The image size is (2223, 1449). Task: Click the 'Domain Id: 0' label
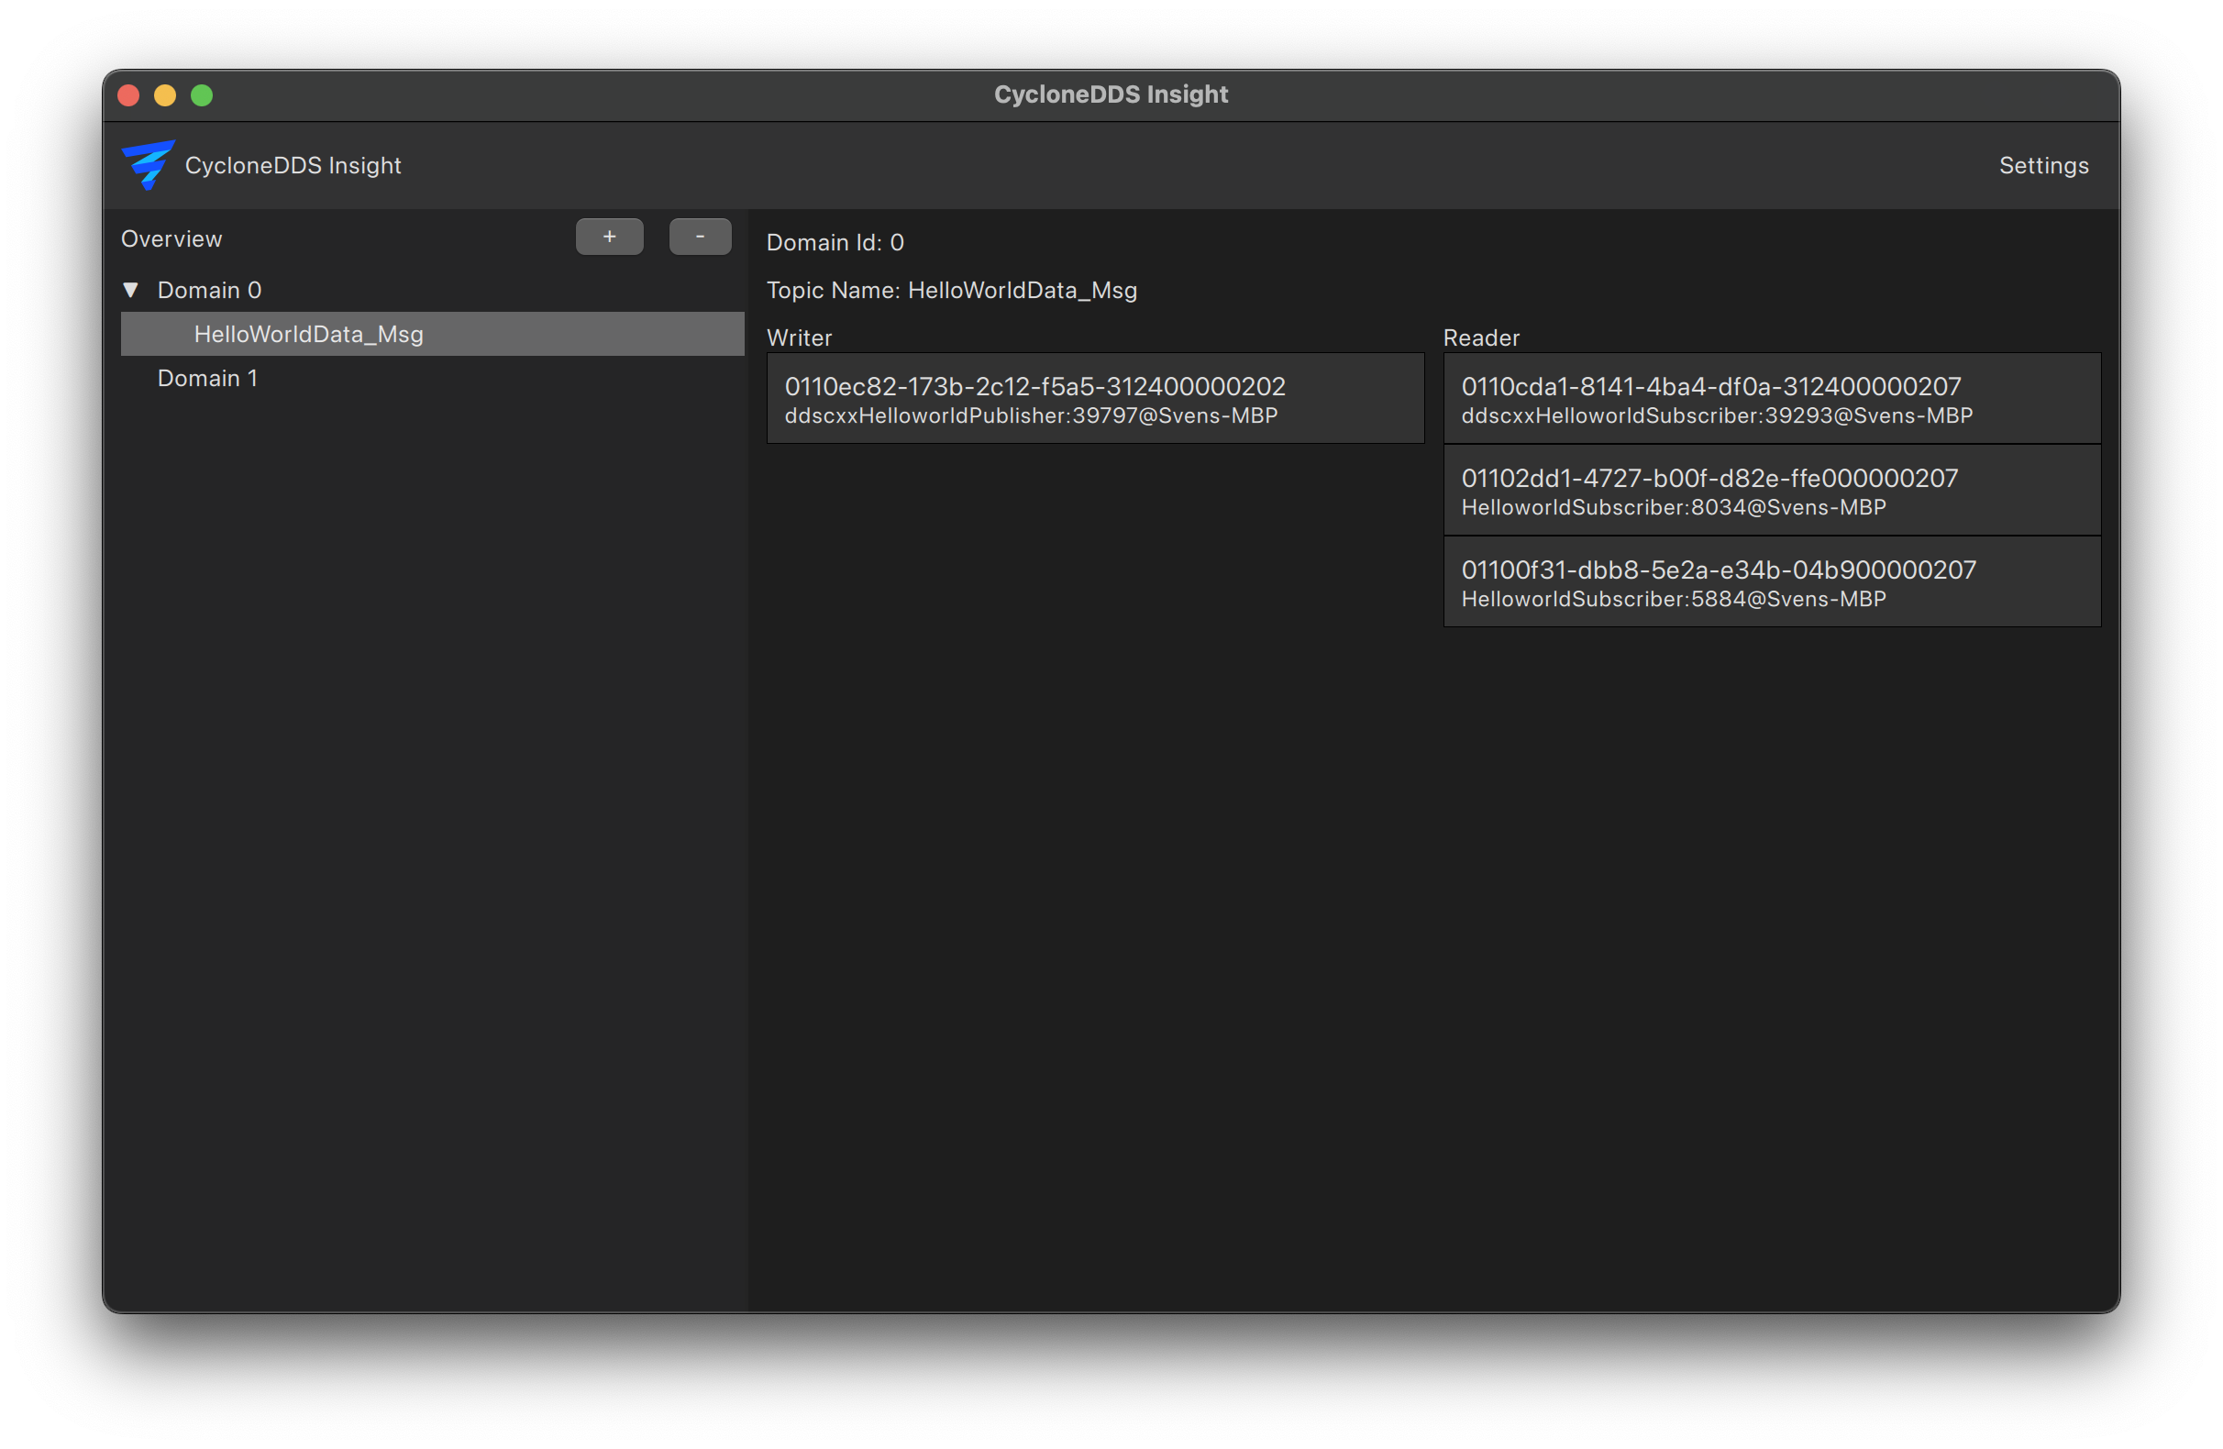click(x=835, y=243)
